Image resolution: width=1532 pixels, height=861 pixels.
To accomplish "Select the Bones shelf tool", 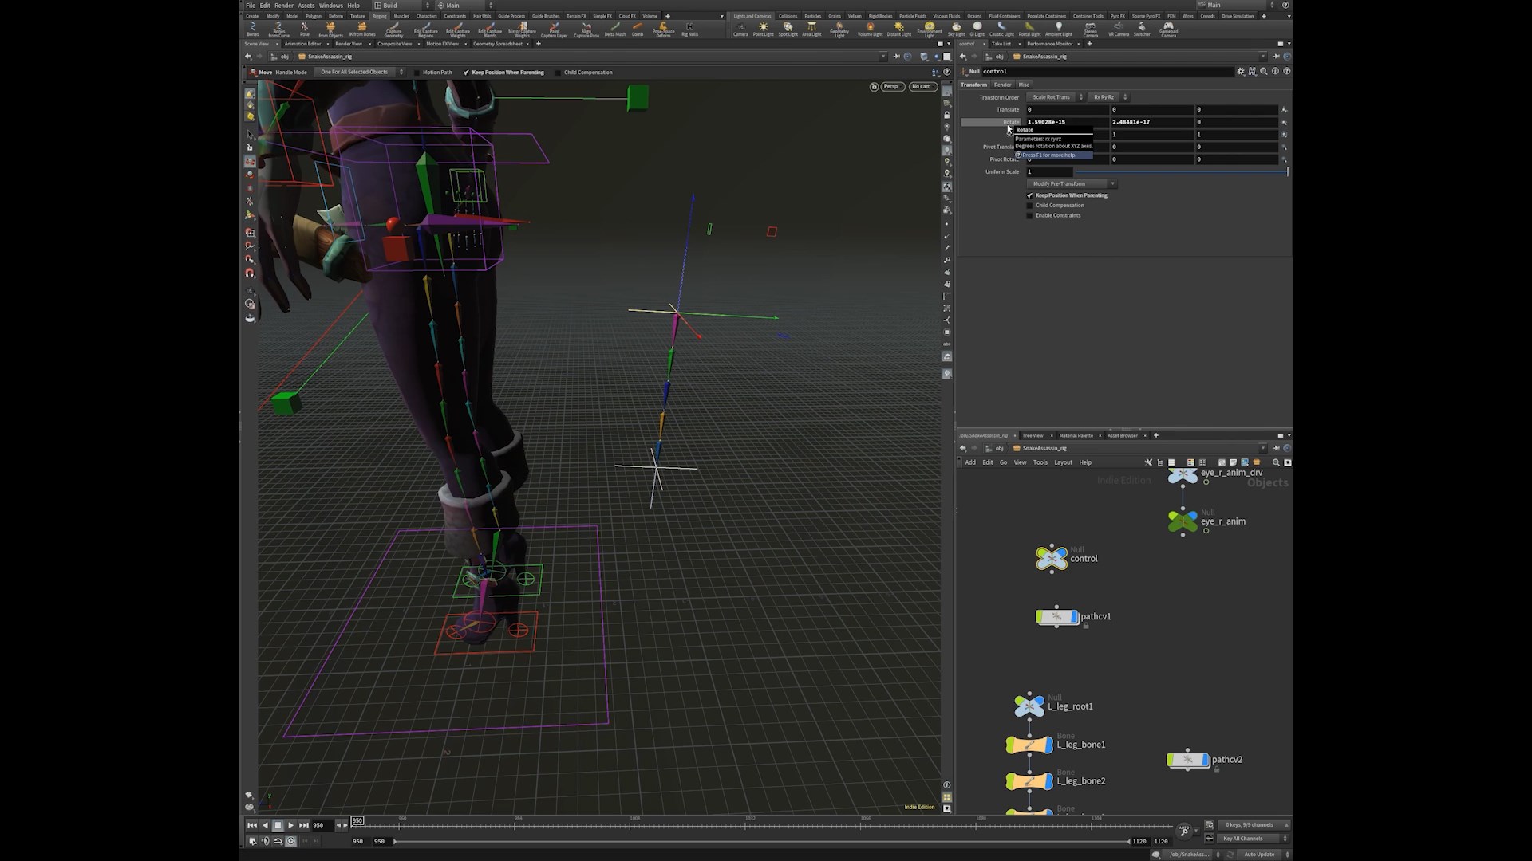I will click(253, 29).
